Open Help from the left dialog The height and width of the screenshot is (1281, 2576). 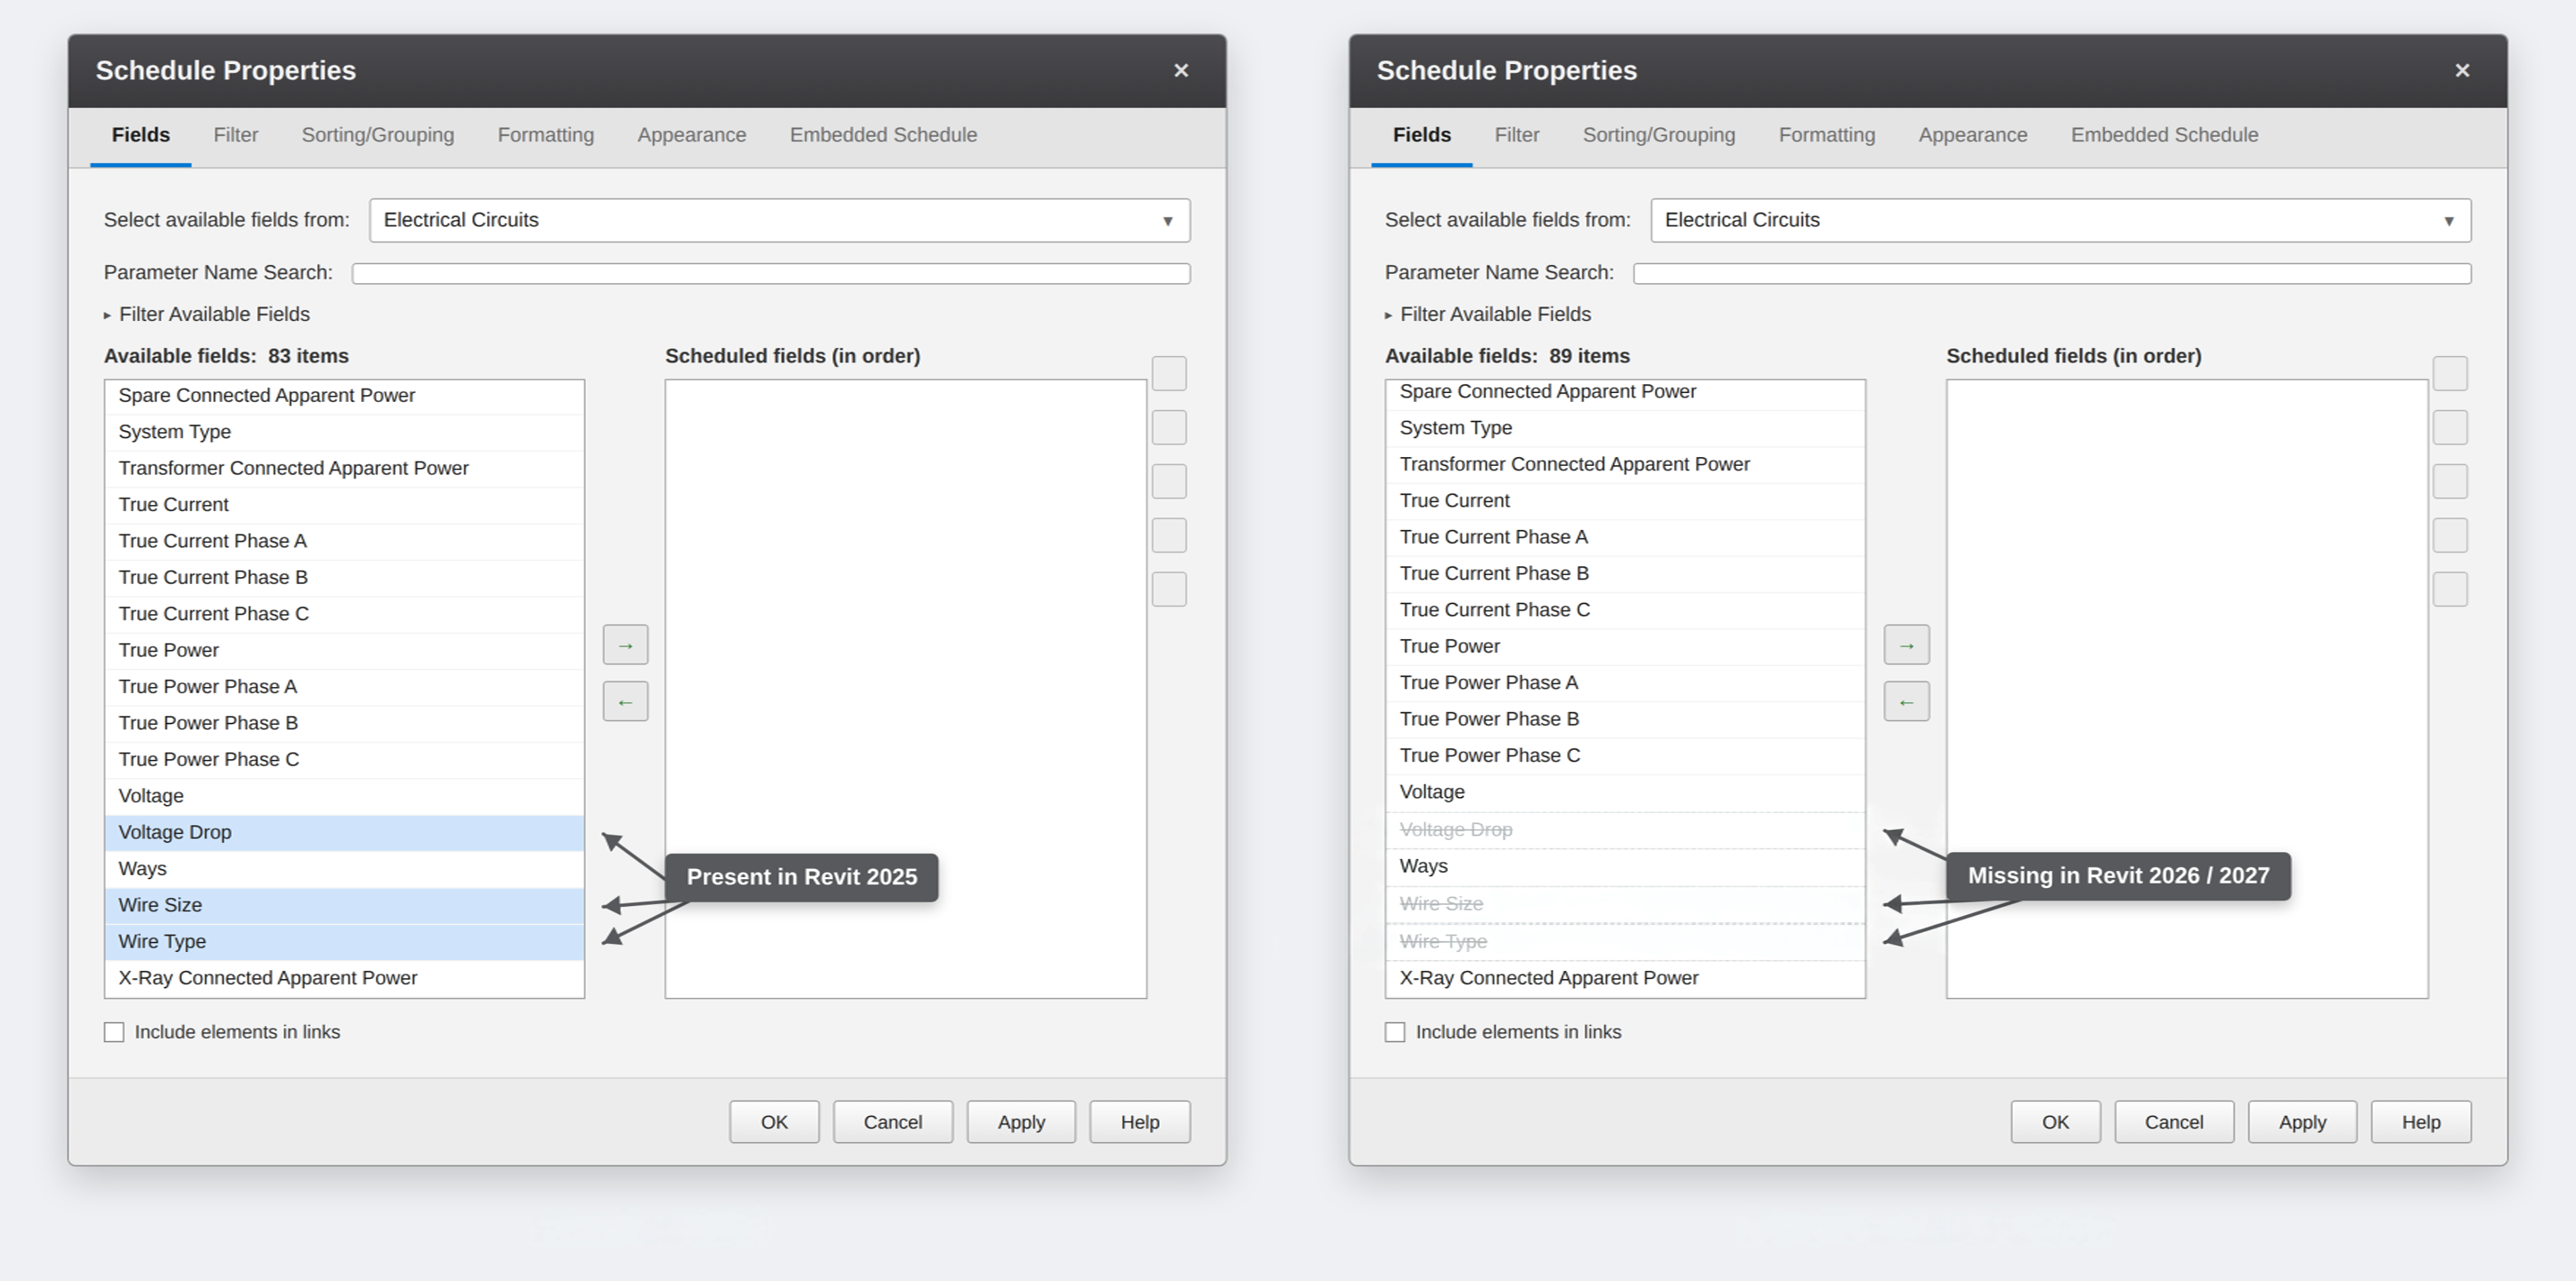click(x=1140, y=1122)
